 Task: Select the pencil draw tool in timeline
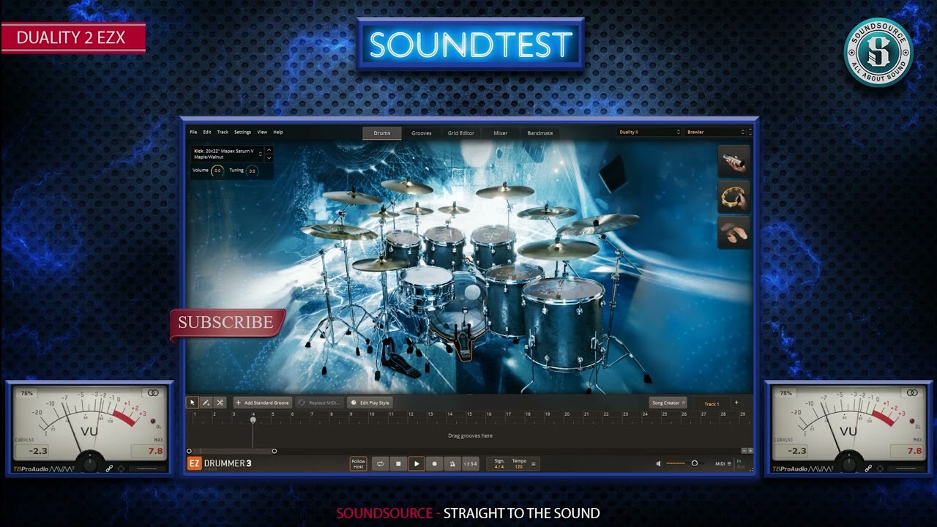(206, 403)
